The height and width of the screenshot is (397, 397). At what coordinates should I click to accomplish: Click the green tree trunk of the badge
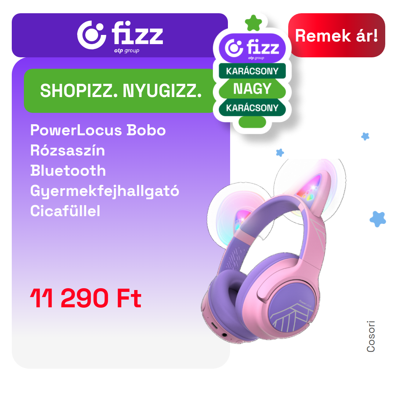coord(252,122)
